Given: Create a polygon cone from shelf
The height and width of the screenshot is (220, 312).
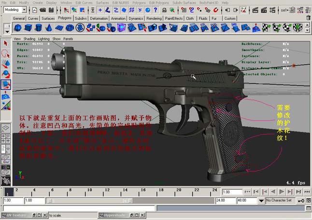Looking at the screenshot, I should [x=49, y=28].
